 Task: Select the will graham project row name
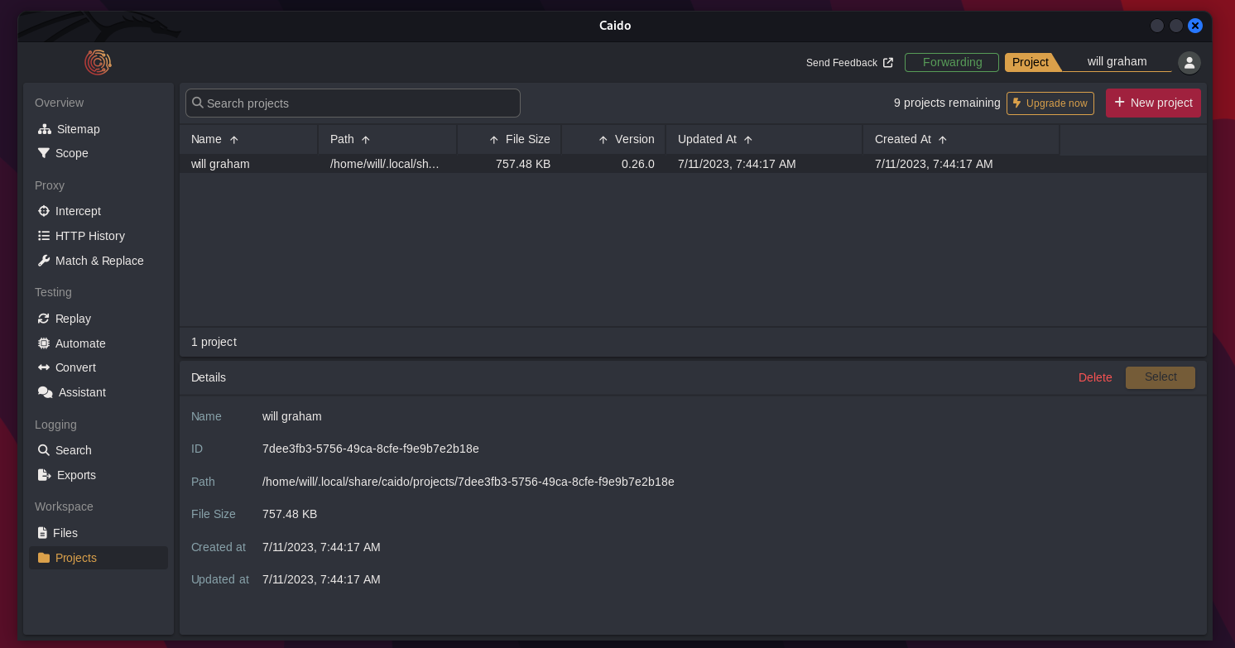pos(220,164)
